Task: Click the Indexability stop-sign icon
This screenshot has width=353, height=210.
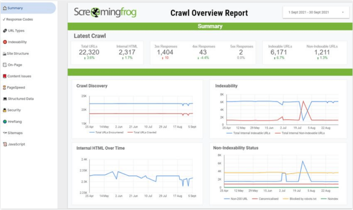Action: coord(4,42)
